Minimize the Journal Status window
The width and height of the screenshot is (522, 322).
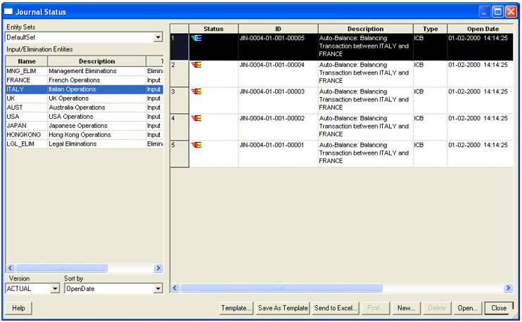[485, 12]
